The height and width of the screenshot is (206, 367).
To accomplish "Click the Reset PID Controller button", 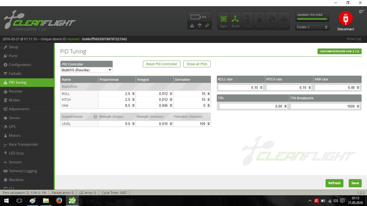I will pyautogui.click(x=161, y=64).
